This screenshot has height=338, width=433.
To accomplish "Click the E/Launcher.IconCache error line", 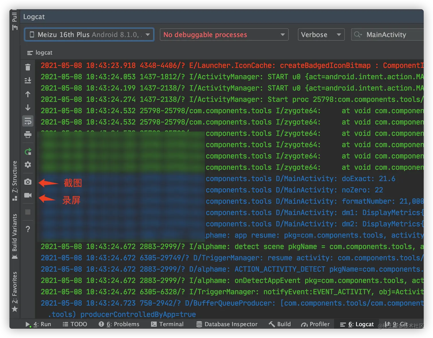I will pos(232,65).
